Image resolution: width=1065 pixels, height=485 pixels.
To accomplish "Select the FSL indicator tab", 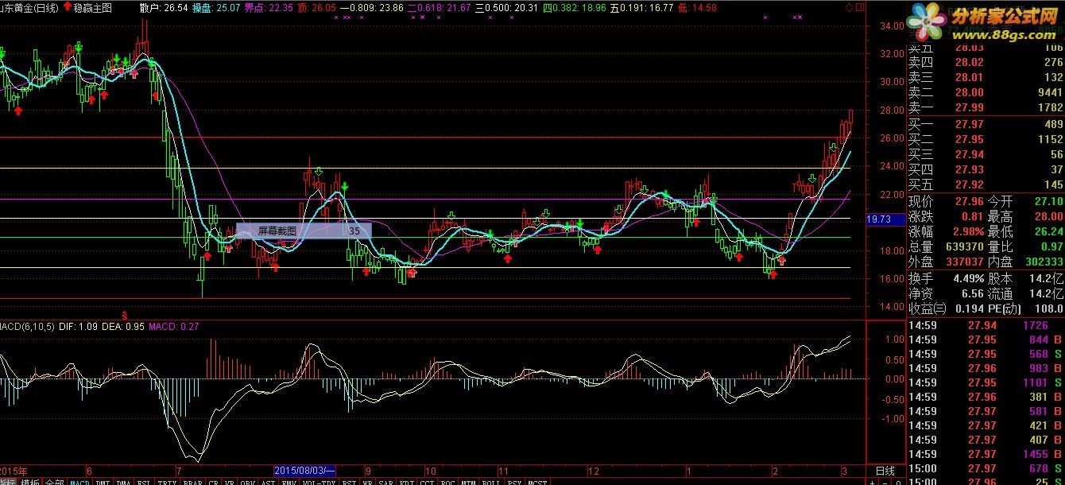I will pos(144,482).
